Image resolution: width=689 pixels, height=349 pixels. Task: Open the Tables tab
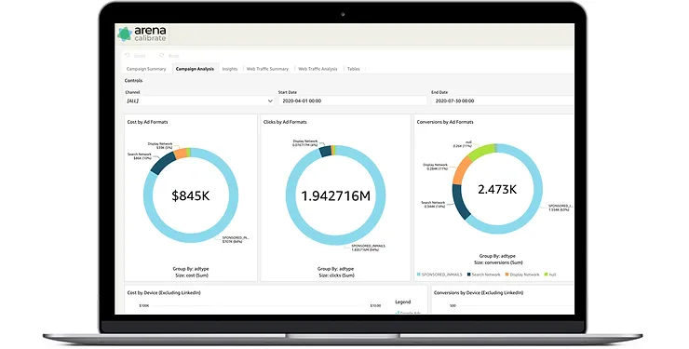(354, 69)
